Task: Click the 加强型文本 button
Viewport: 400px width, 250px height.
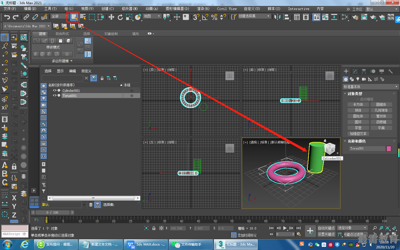Action: 358,134
